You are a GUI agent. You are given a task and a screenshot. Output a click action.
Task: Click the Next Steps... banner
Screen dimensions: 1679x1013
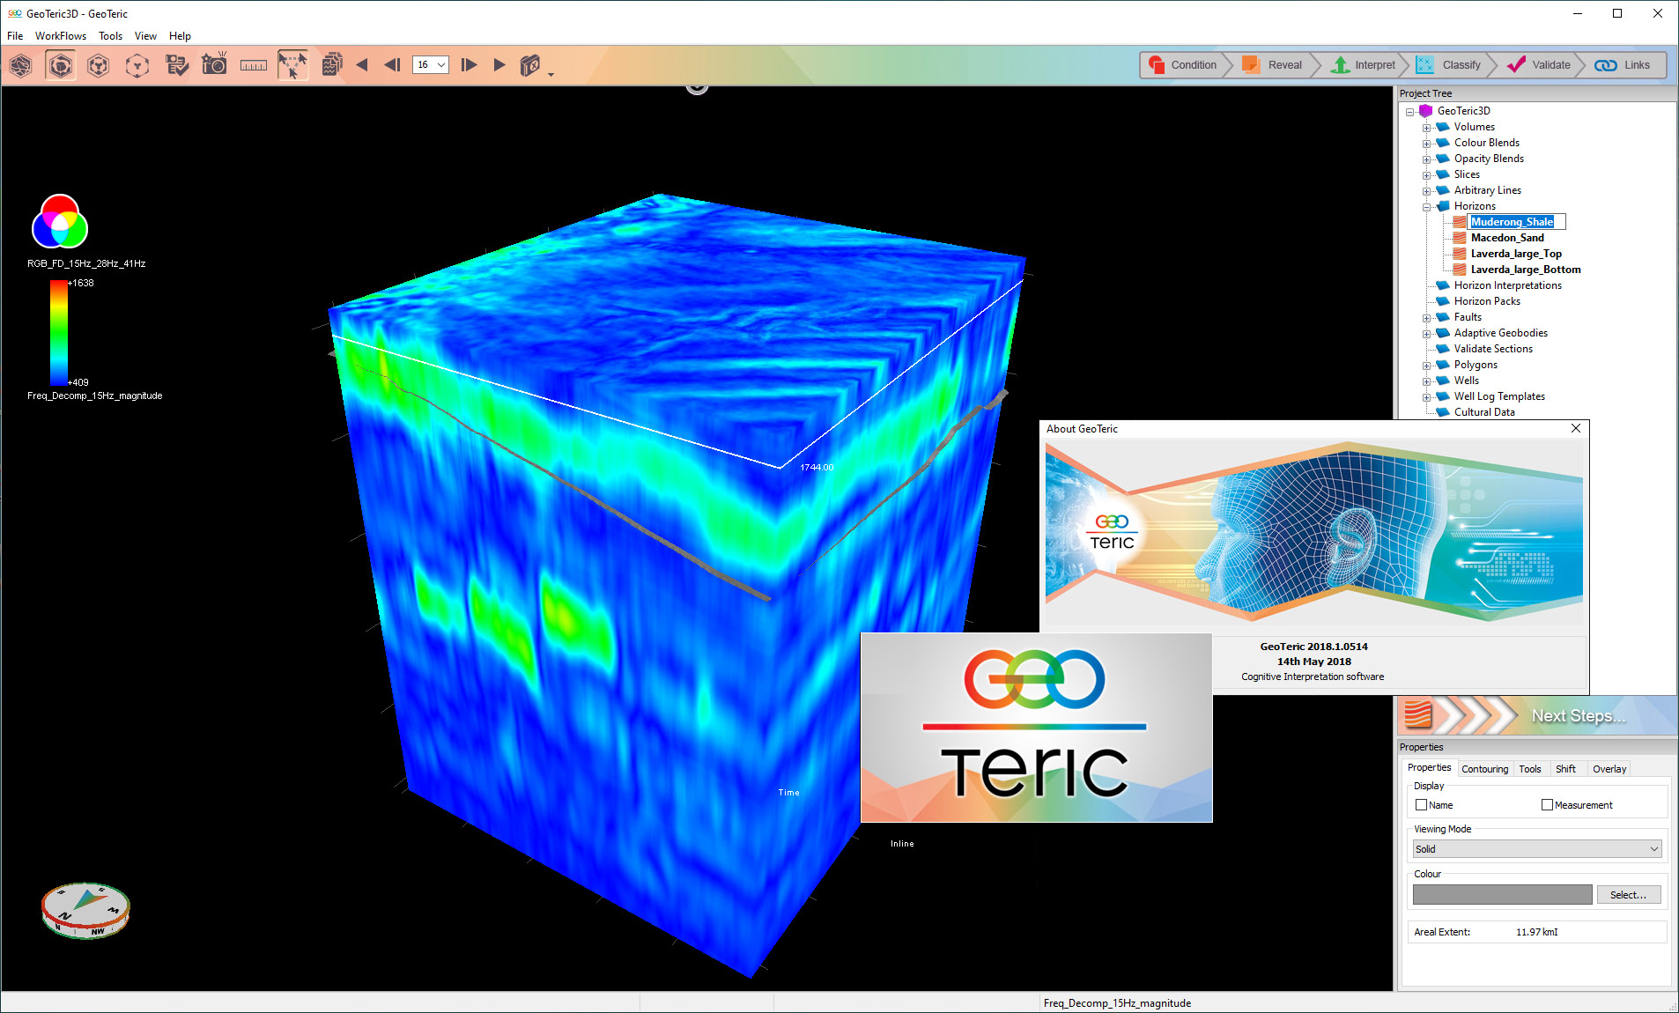[1537, 715]
